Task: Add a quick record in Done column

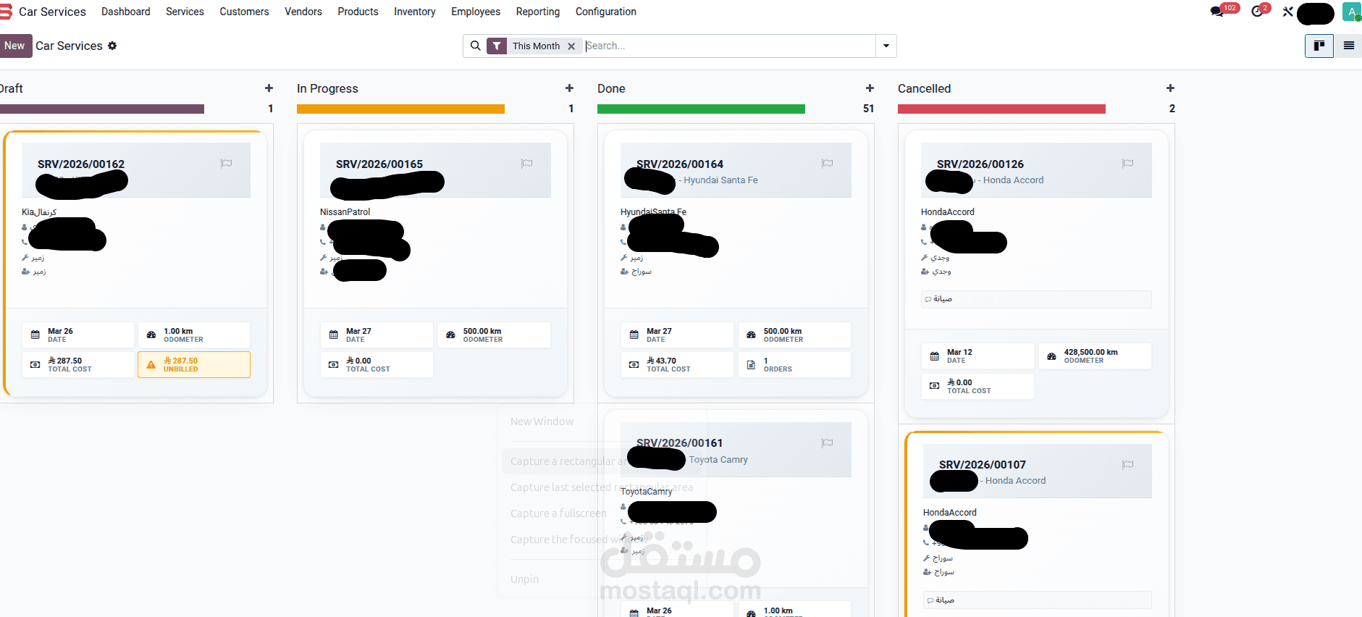Action: point(870,88)
